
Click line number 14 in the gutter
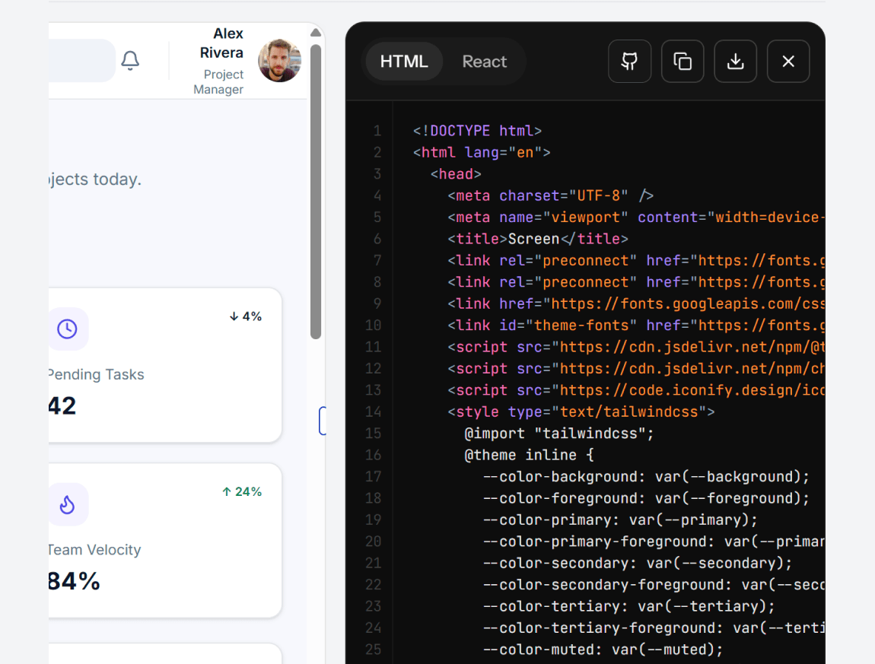[374, 411]
